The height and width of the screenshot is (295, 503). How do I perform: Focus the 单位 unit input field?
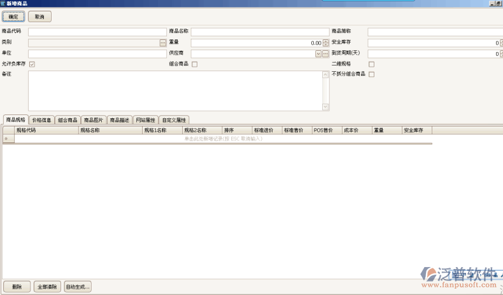point(97,54)
